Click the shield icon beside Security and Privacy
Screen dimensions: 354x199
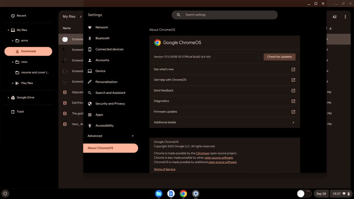(90, 104)
